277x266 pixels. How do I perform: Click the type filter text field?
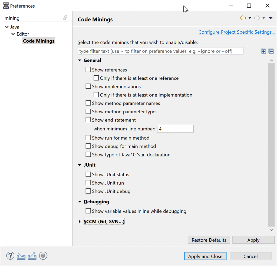pyautogui.click(x=160, y=51)
